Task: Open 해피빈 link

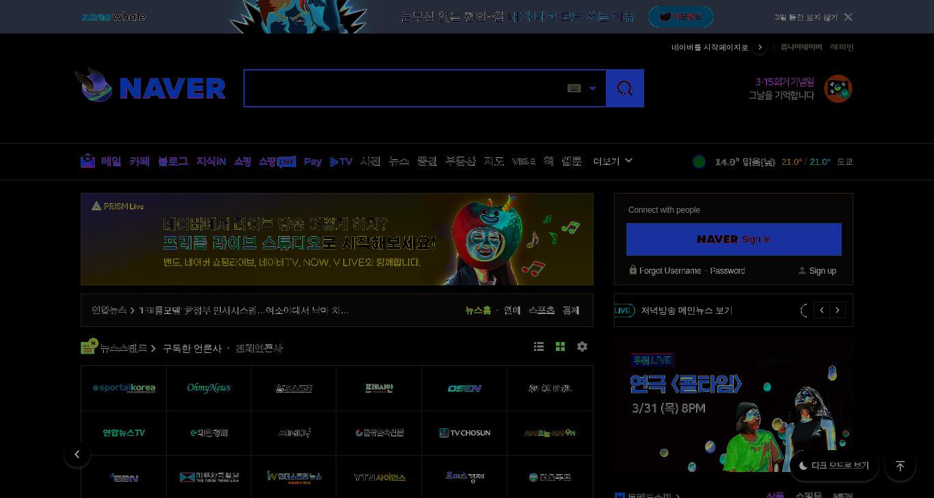Action: pyautogui.click(x=842, y=47)
